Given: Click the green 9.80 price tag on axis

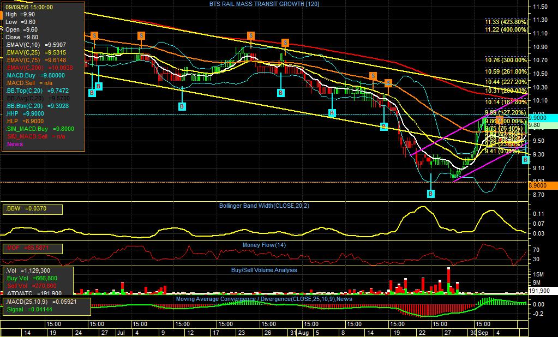Looking at the screenshot, I should click(543, 125).
